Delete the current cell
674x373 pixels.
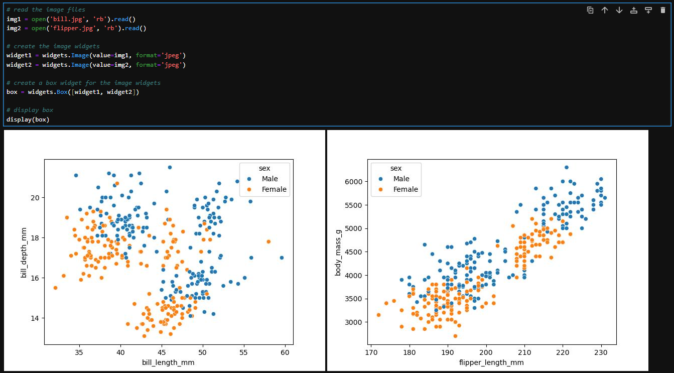click(x=663, y=10)
